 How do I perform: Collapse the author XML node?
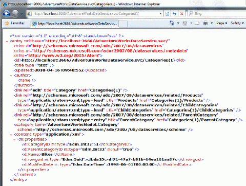(11, 76)
